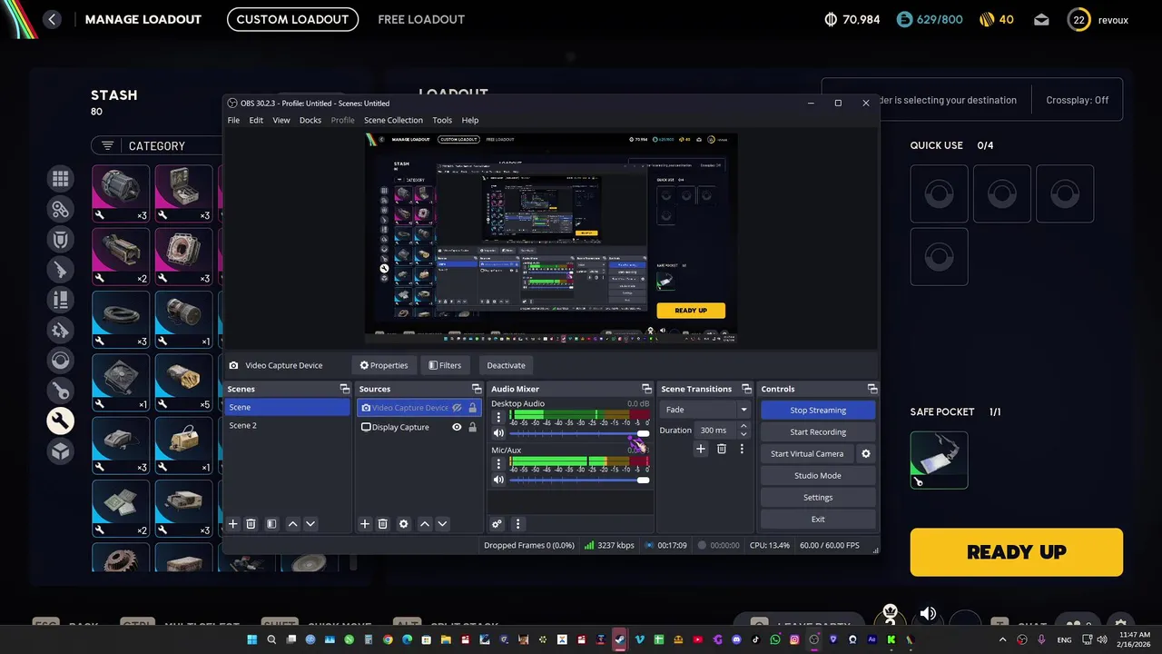Screen dimensions: 1162x654
Task: Increase the transition duration with up arrow
Action: pyautogui.click(x=743, y=426)
